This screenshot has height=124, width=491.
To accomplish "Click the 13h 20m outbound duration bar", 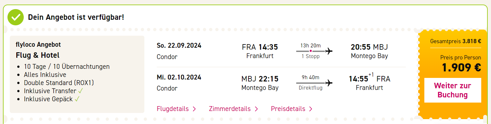I will (311, 51).
